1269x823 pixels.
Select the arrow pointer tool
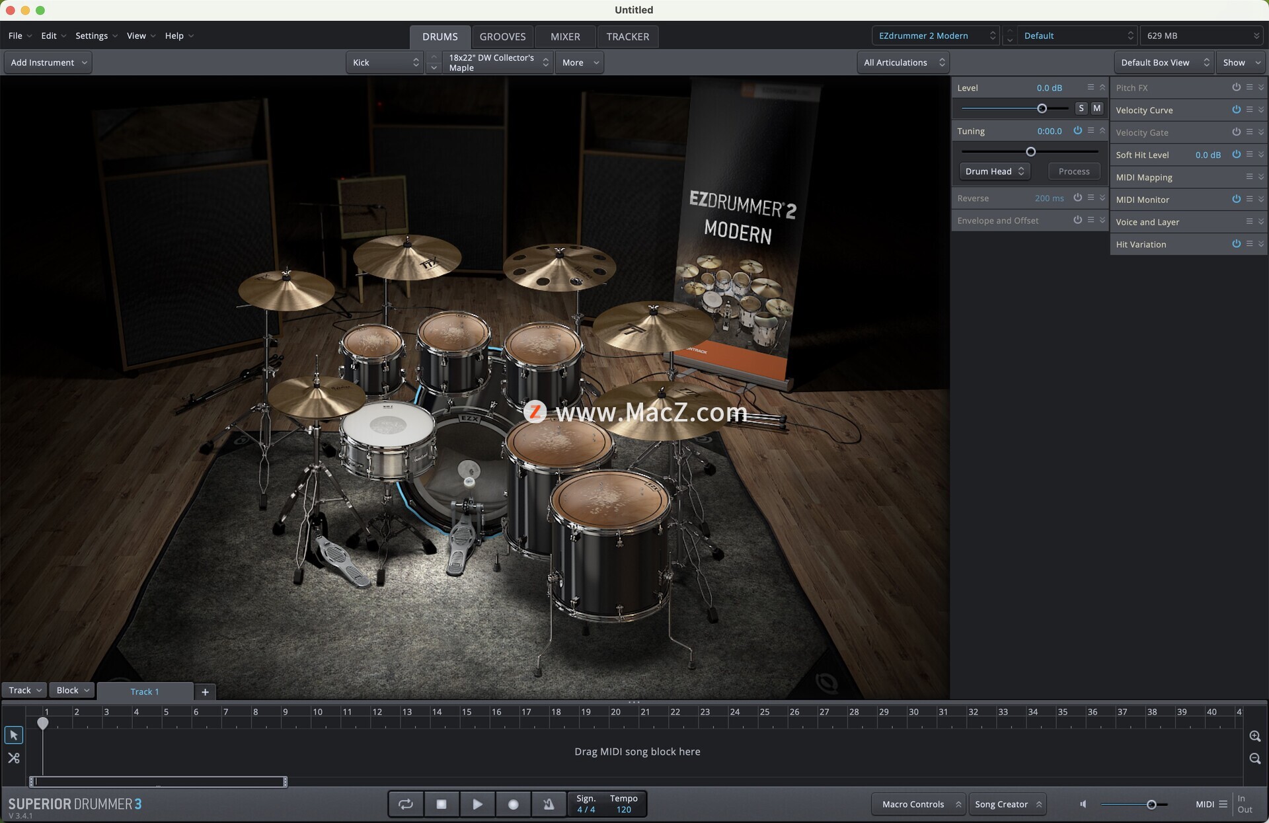[x=13, y=735]
